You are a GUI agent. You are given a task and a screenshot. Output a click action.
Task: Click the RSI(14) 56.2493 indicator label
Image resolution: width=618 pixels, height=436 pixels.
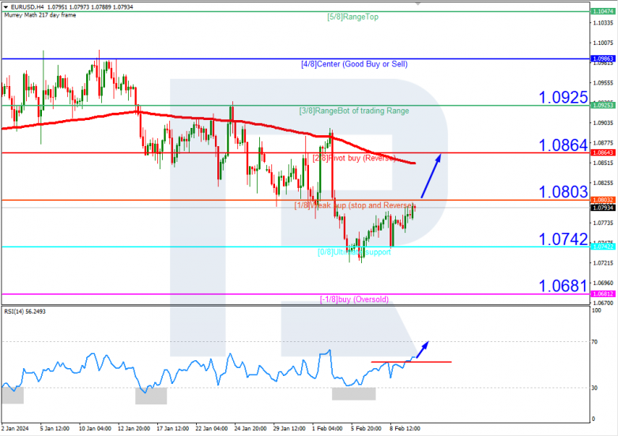[24, 311]
